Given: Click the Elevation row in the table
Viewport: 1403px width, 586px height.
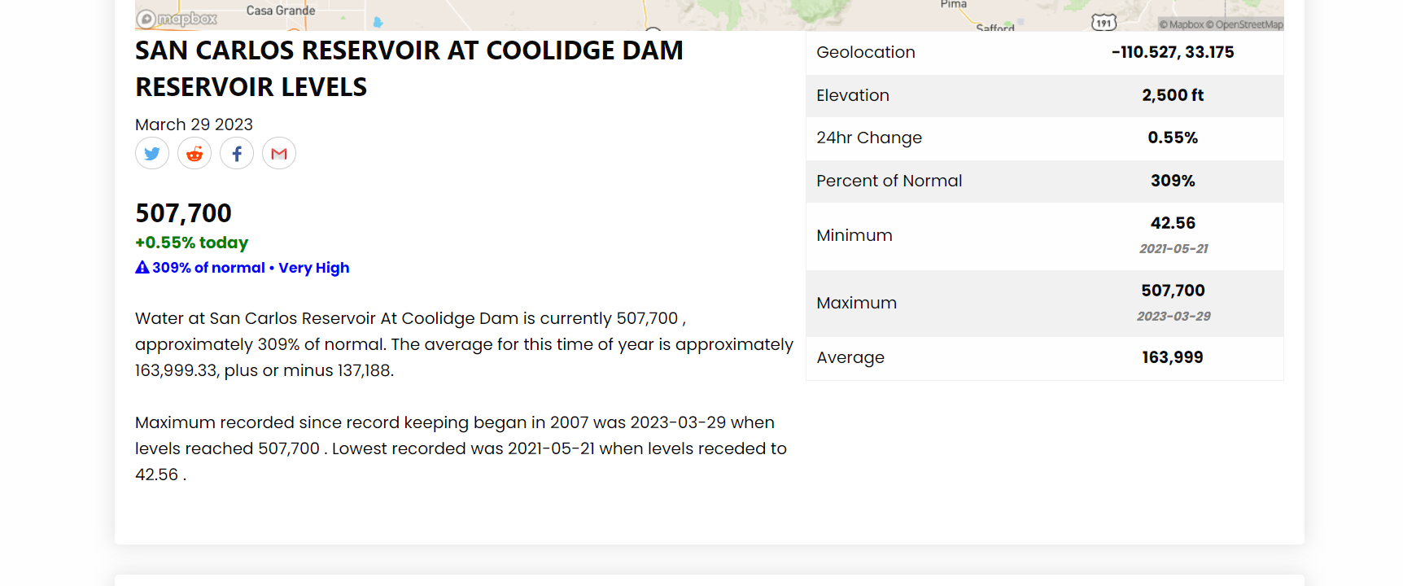Looking at the screenshot, I should pos(1045,95).
